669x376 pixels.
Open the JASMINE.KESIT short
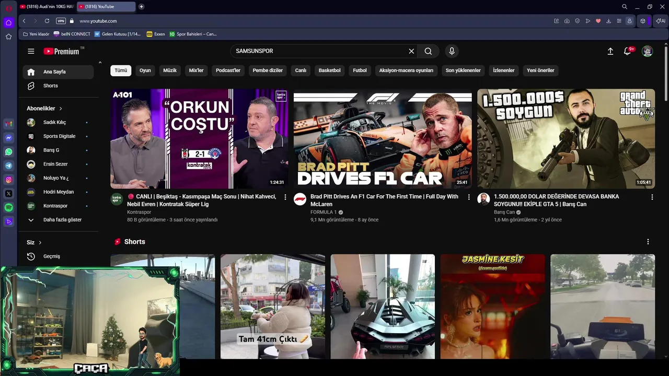[x=492, y=307]
